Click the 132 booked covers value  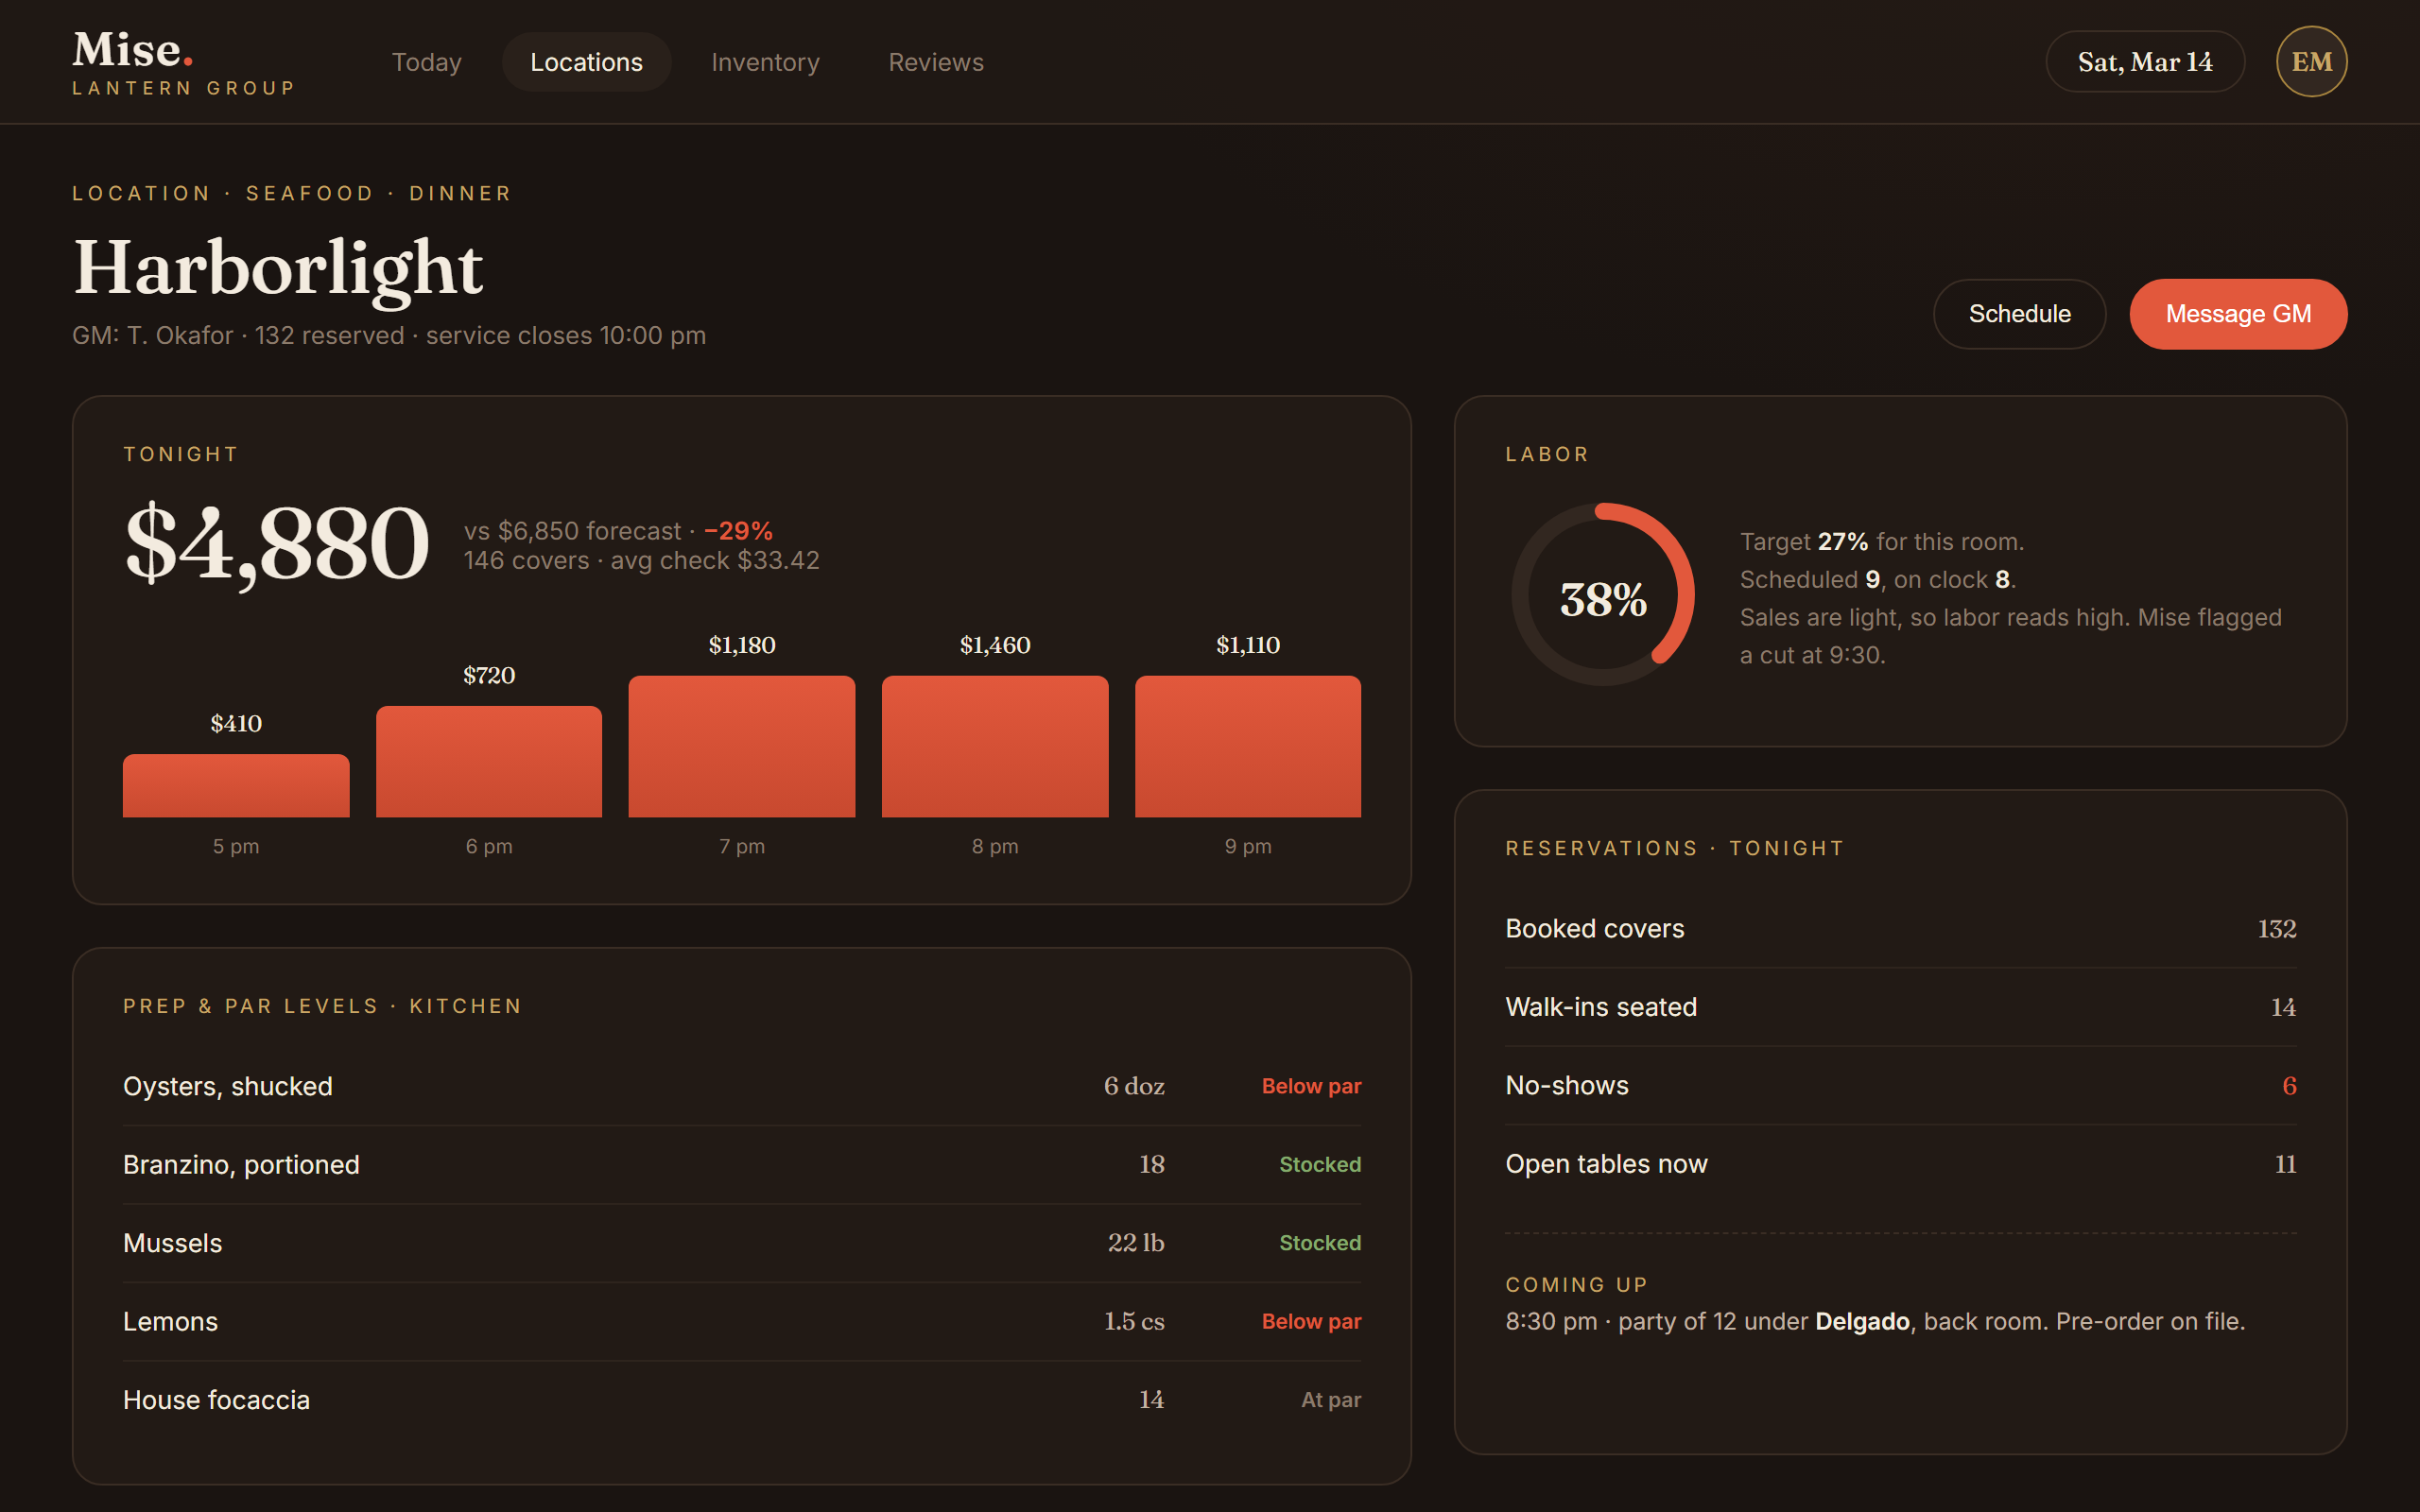point(2276,929)
